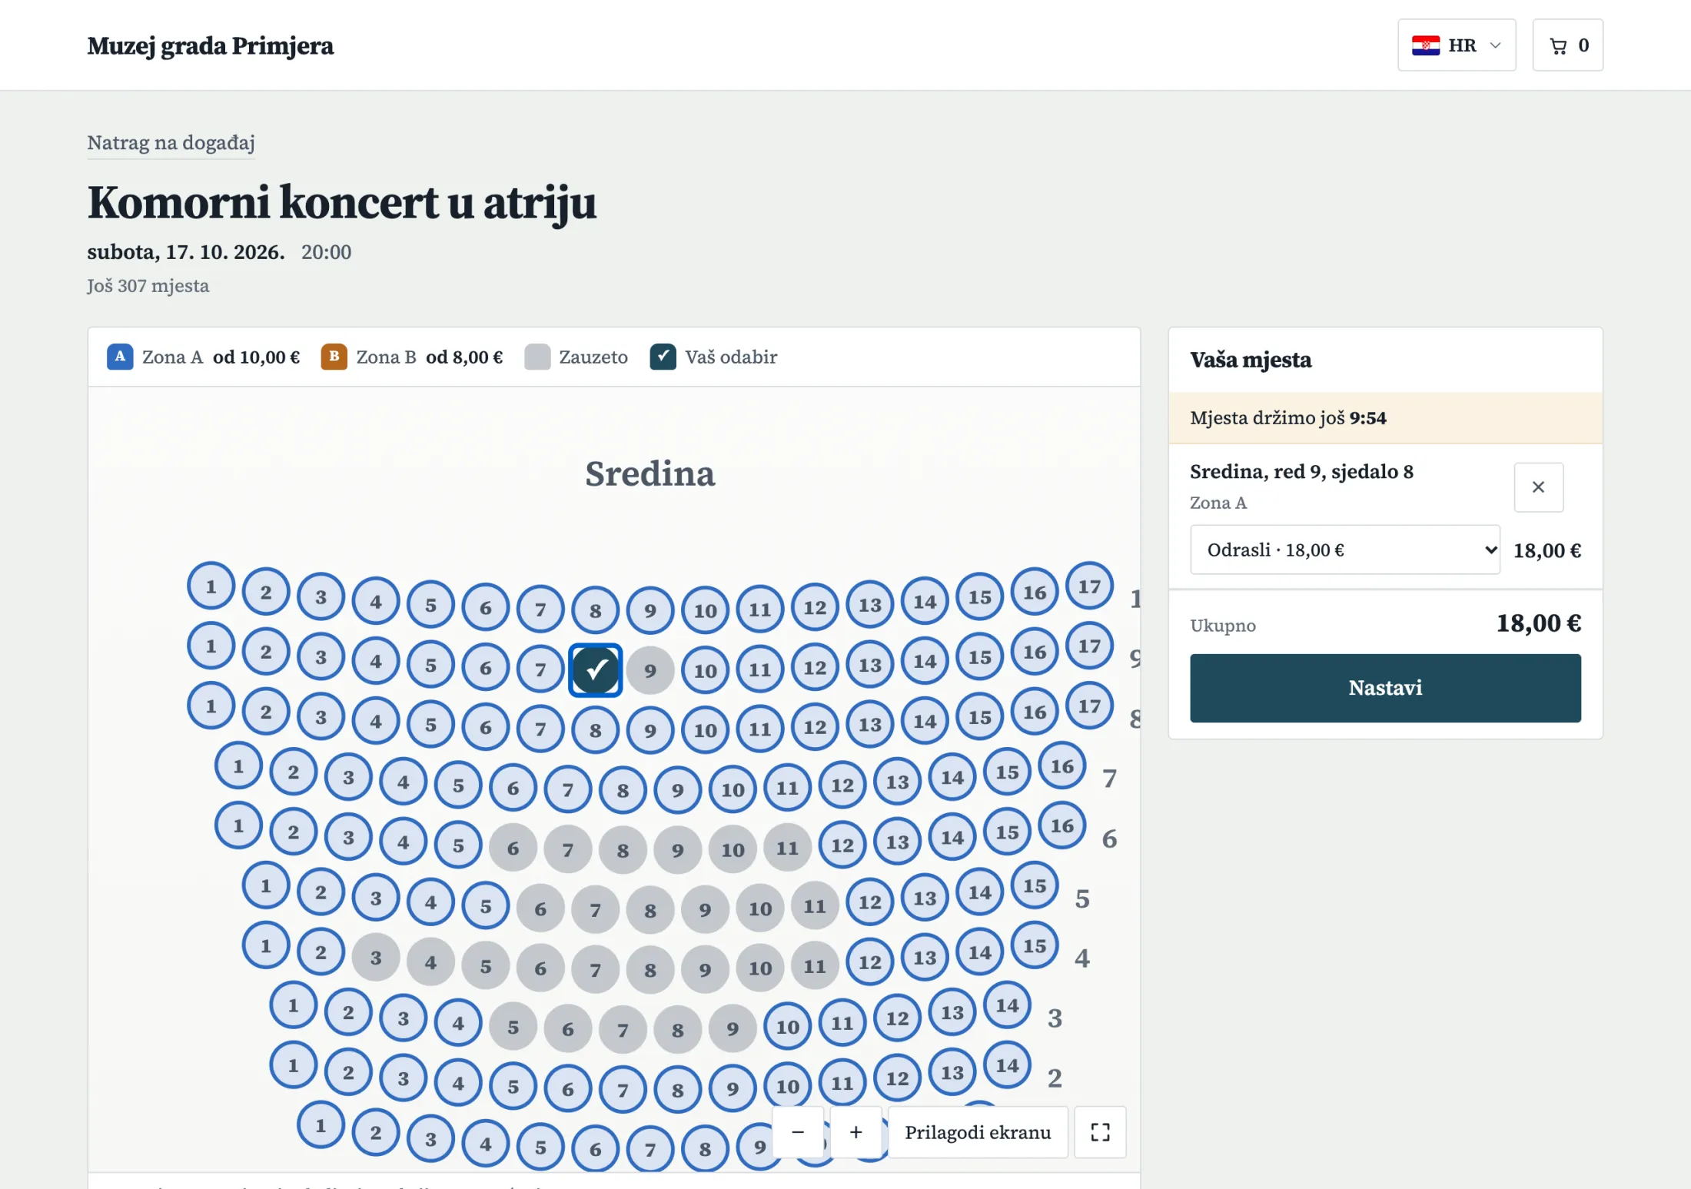1691x1189 pixels.
Task: Click the row 3 label on the right
Action: click(1055, 1018)
